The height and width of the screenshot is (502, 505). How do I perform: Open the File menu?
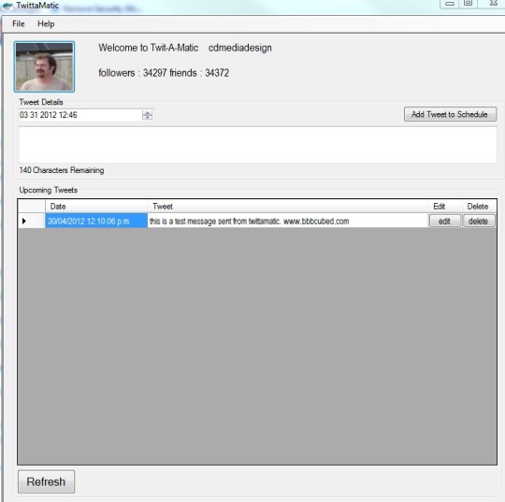tap(19, 23)
